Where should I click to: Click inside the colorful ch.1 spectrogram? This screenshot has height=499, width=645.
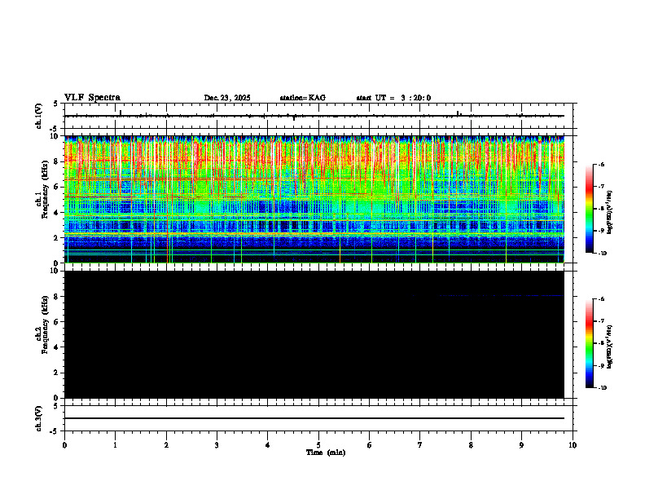coord(314,199)
